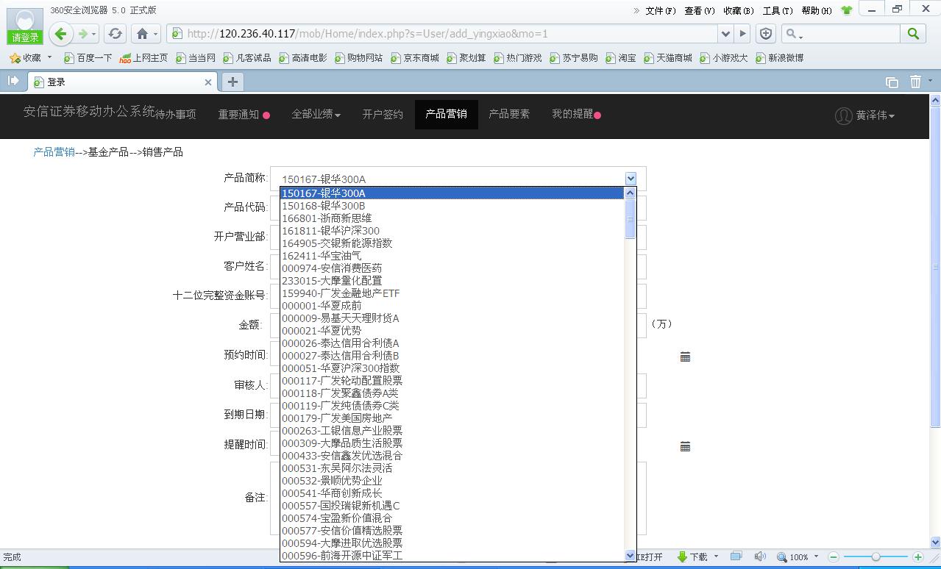Open the 查看(V) menu
Screen dimensions: 941x569
[699, 10]
